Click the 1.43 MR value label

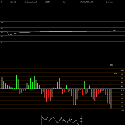pyautogui.click(x=116, y=73)
